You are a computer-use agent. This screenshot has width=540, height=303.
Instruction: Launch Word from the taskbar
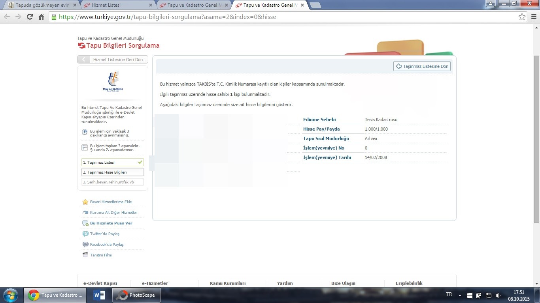[99, 295]
